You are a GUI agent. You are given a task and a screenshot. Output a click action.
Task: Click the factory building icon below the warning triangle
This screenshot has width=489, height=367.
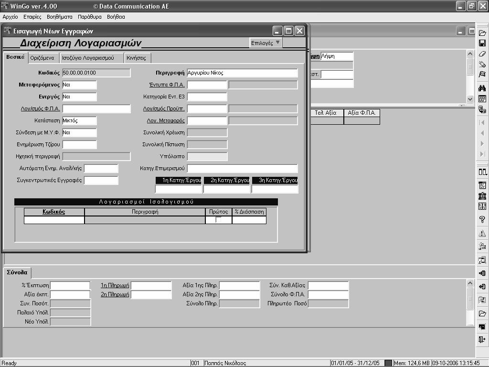[x=482, y=247]
